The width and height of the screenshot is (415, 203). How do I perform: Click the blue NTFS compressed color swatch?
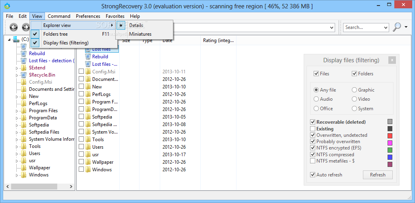[390, 157]
